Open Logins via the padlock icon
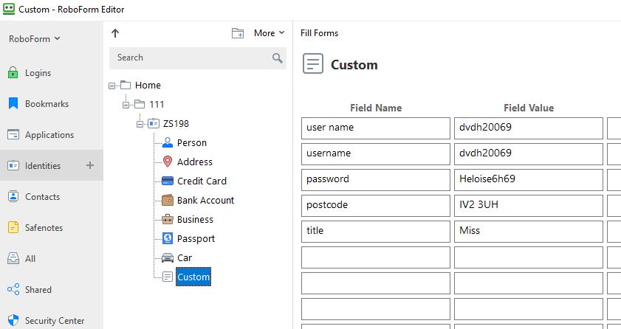The height and width of the screenshot is (329, 621). pos(13,73)
